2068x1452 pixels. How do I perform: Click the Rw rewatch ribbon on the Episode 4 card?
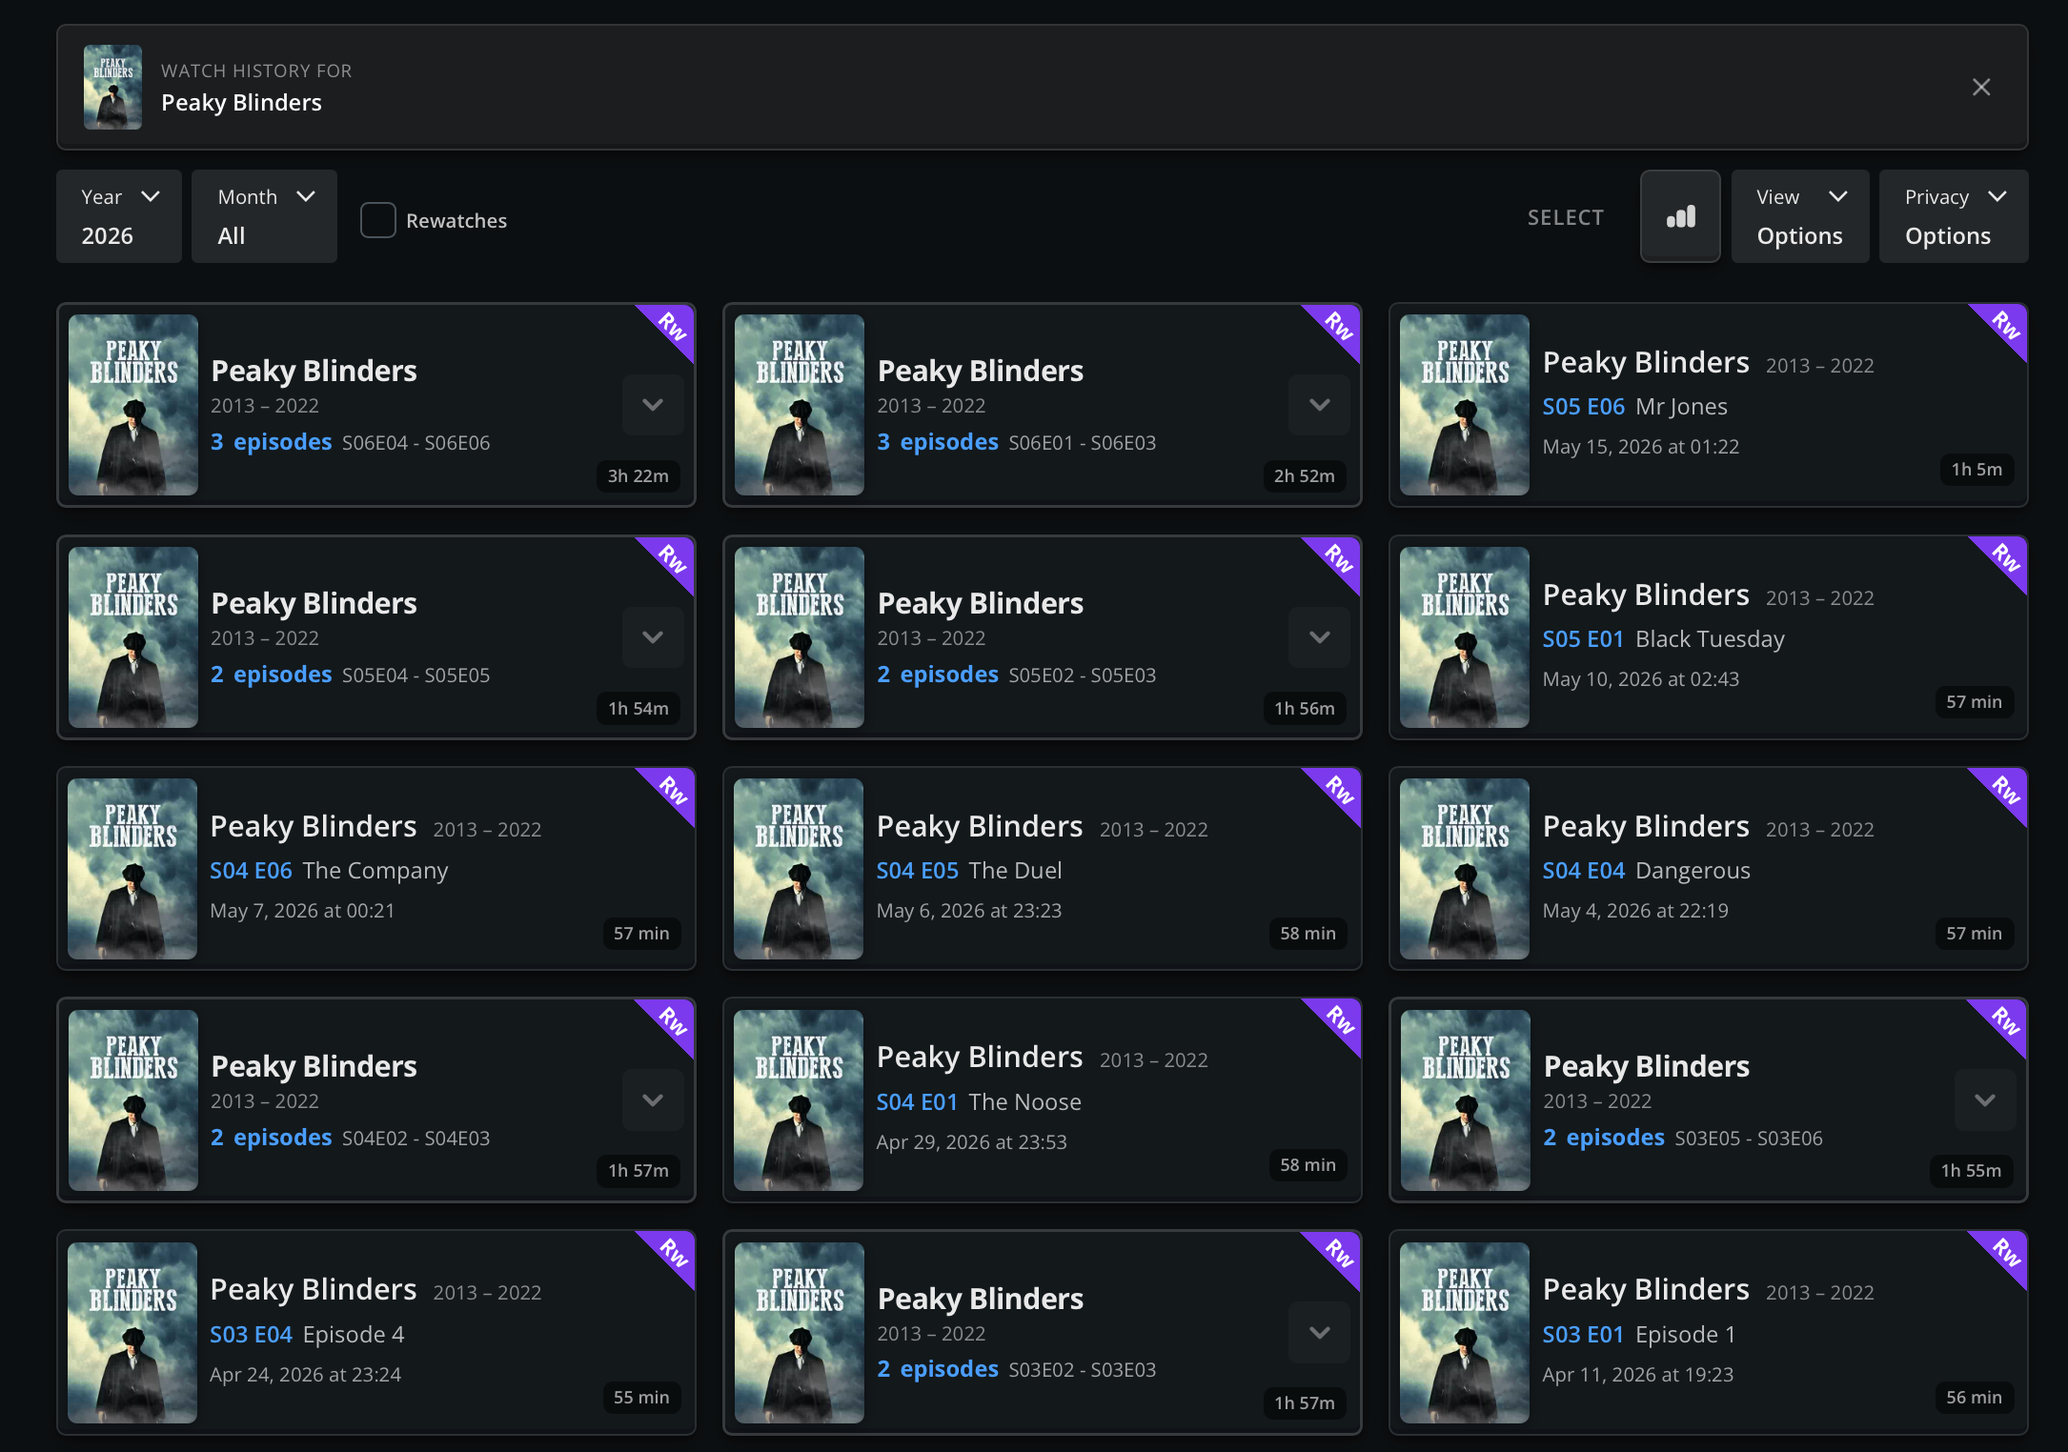(672, 1254)
